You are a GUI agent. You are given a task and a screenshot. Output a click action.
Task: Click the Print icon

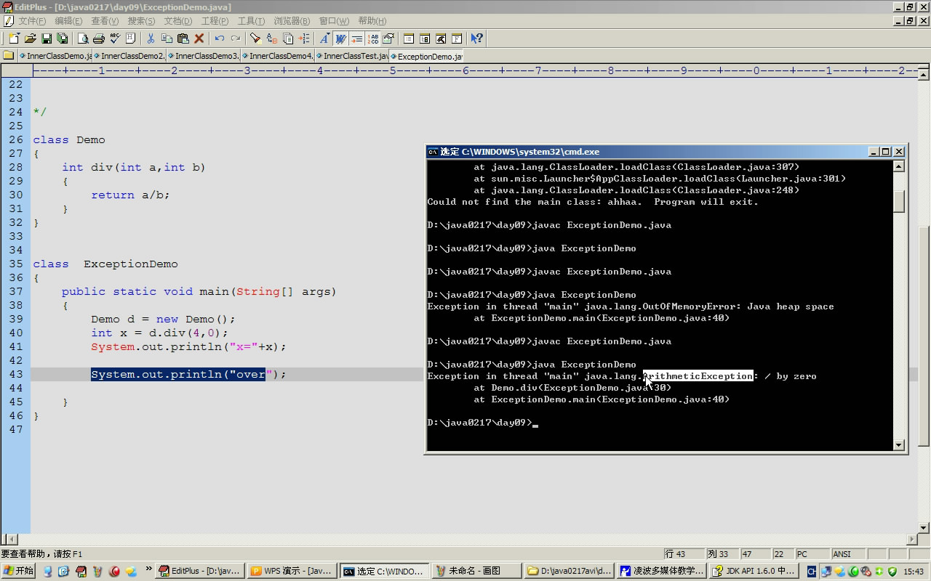(x=99, y=38)
